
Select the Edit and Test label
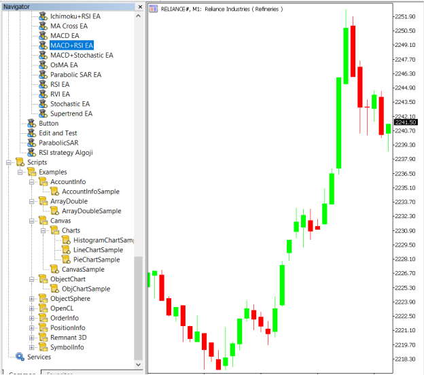coord(58,133)
